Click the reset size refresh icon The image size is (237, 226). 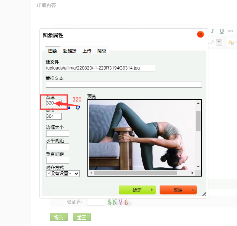pos(78,107)
